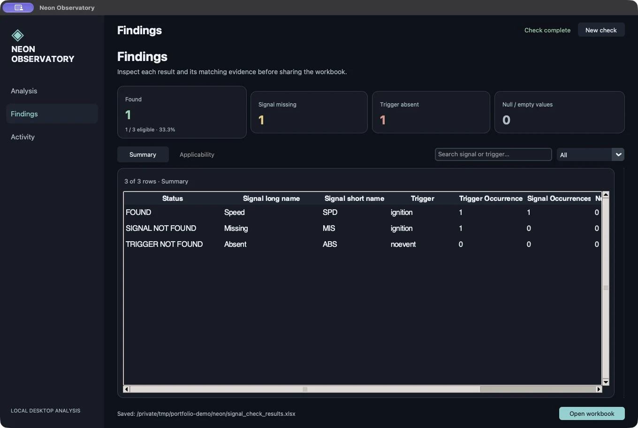The width and height of the screenshot is (638, 428).
Task: Click the Signal missing summary card
Action: point(309,112)
